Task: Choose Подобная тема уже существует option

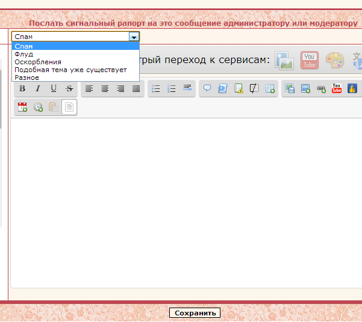Action: (75, 70)
